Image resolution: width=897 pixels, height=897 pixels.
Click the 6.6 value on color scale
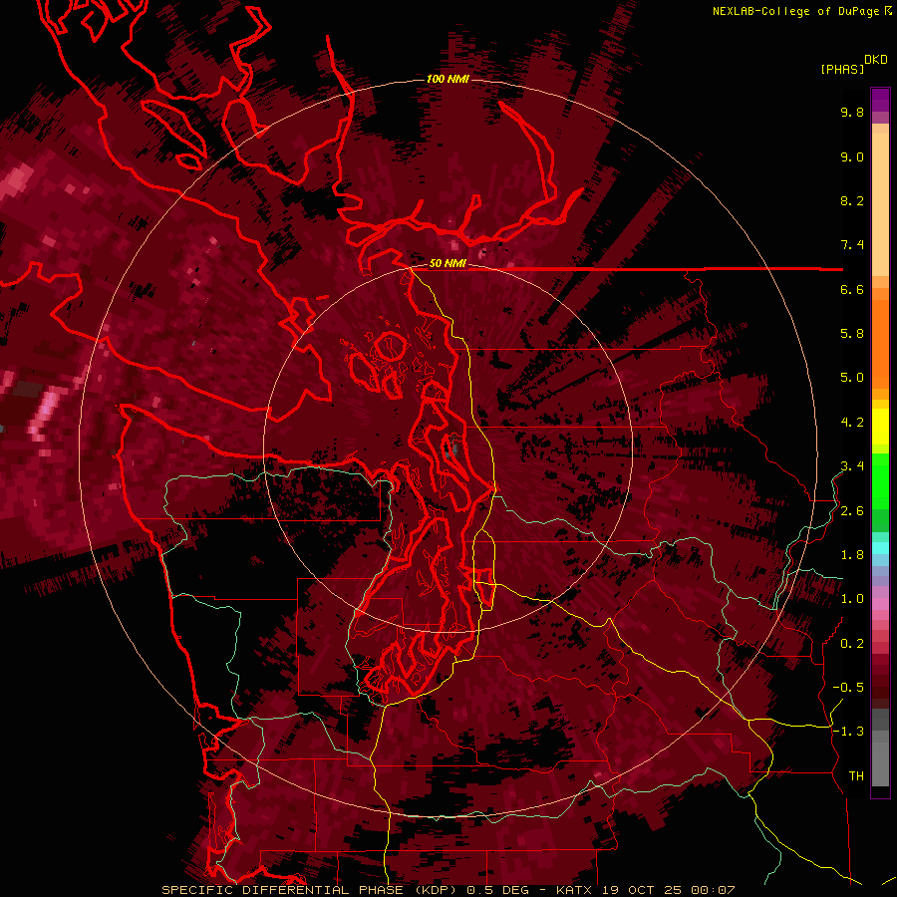pos(852,289)
